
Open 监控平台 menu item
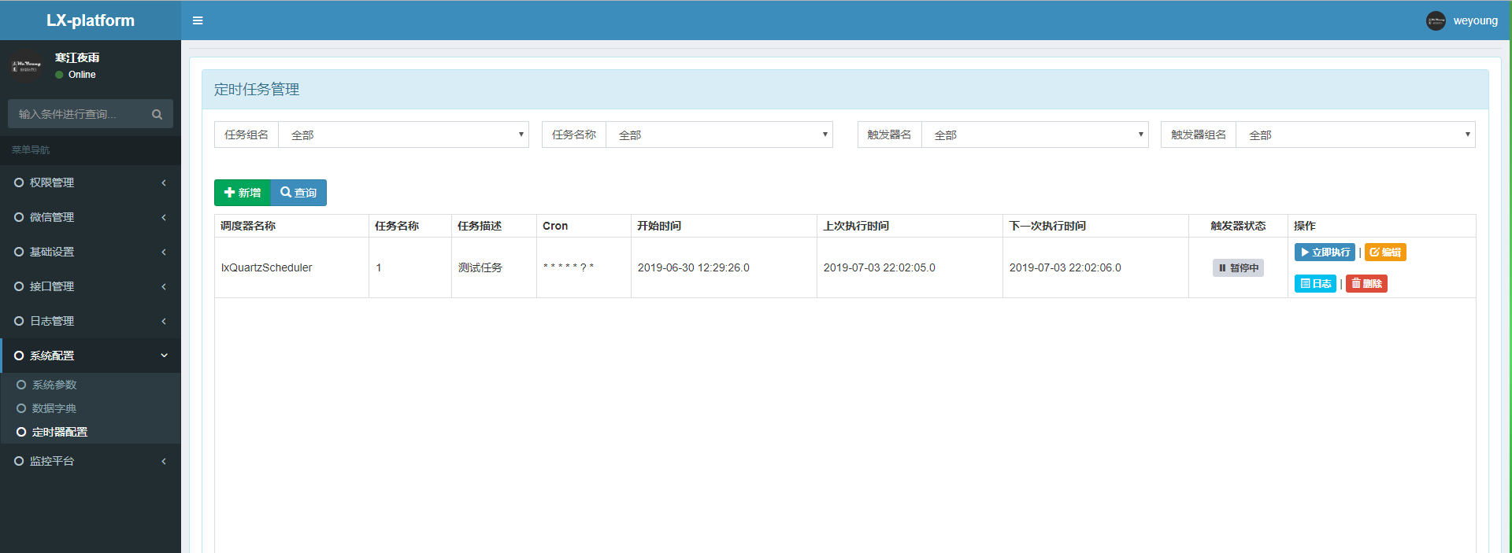[x=91, y=461]
